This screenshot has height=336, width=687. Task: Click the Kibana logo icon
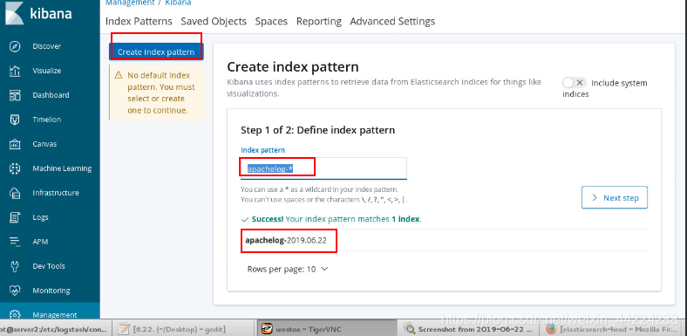14,13
